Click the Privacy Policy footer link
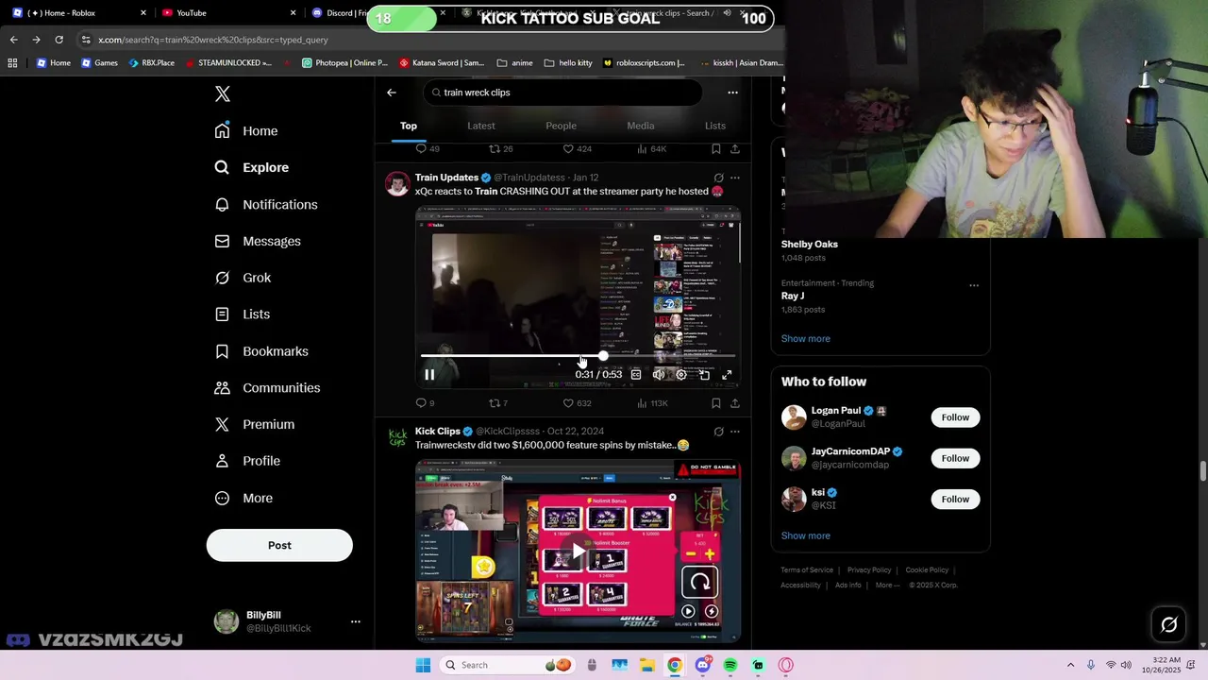 (869, 570)
